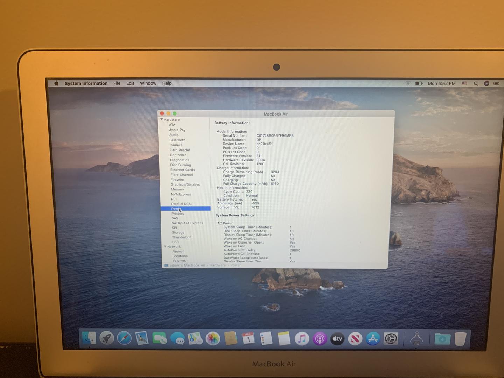Select NVMExpress in the sidebar
This screenshot has height=378, width=504.
pyautogui.click(x=181, y=194)
